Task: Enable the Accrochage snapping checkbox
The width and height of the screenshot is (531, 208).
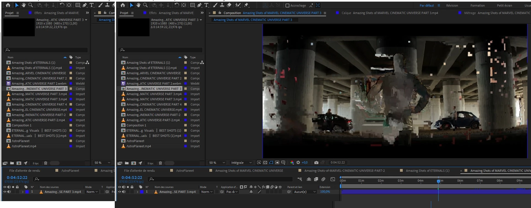Action: click(x=287, y=5)
